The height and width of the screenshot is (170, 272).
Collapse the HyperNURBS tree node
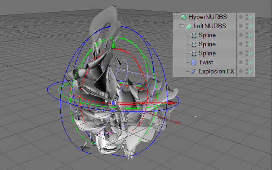click(x=176, y=17)
